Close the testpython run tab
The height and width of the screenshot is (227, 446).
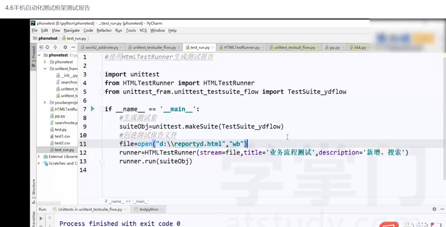click(x=161, y=210)
